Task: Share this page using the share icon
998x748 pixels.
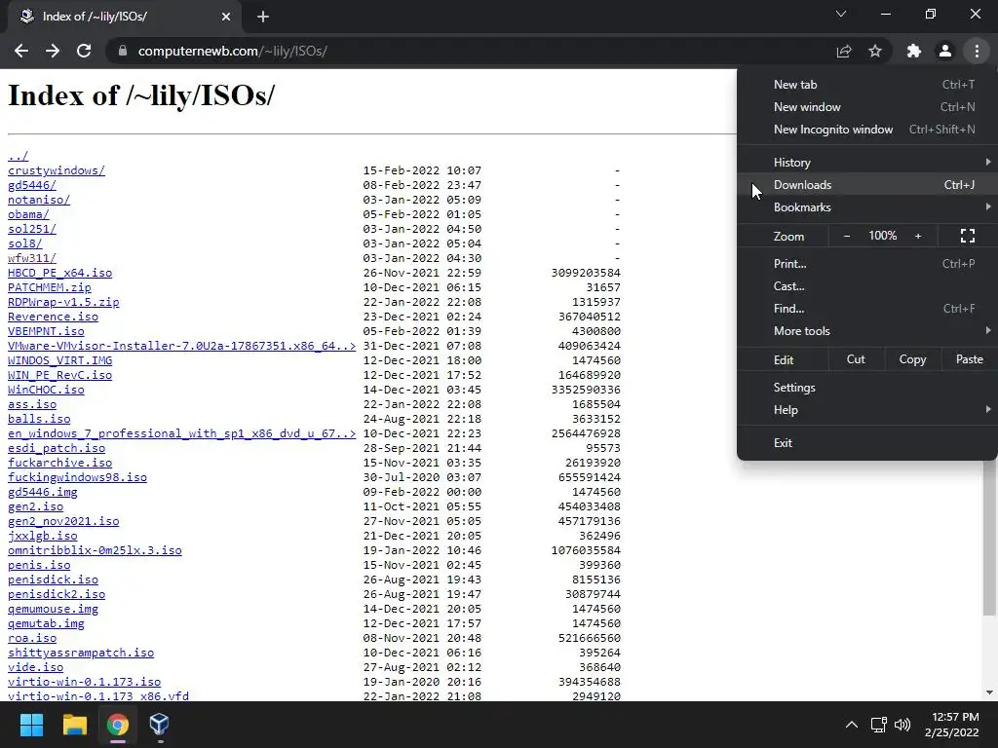Action: (844, 51)
